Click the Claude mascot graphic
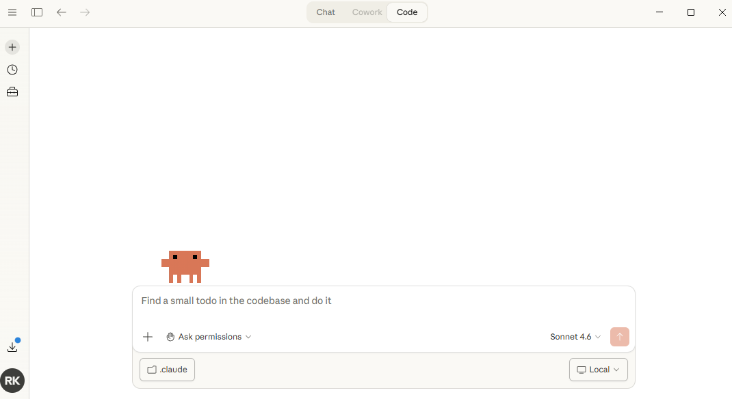The height and width of the screenshot is (399, 732). point(185,266)
